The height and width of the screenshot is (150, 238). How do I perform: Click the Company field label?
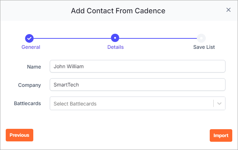click(29, 85)
